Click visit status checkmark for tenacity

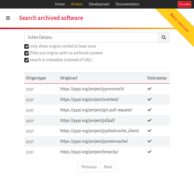149,152
